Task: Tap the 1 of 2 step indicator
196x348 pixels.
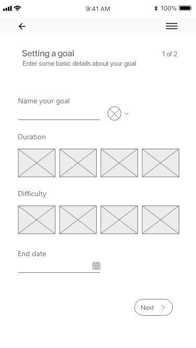Action: click(169, 54)
